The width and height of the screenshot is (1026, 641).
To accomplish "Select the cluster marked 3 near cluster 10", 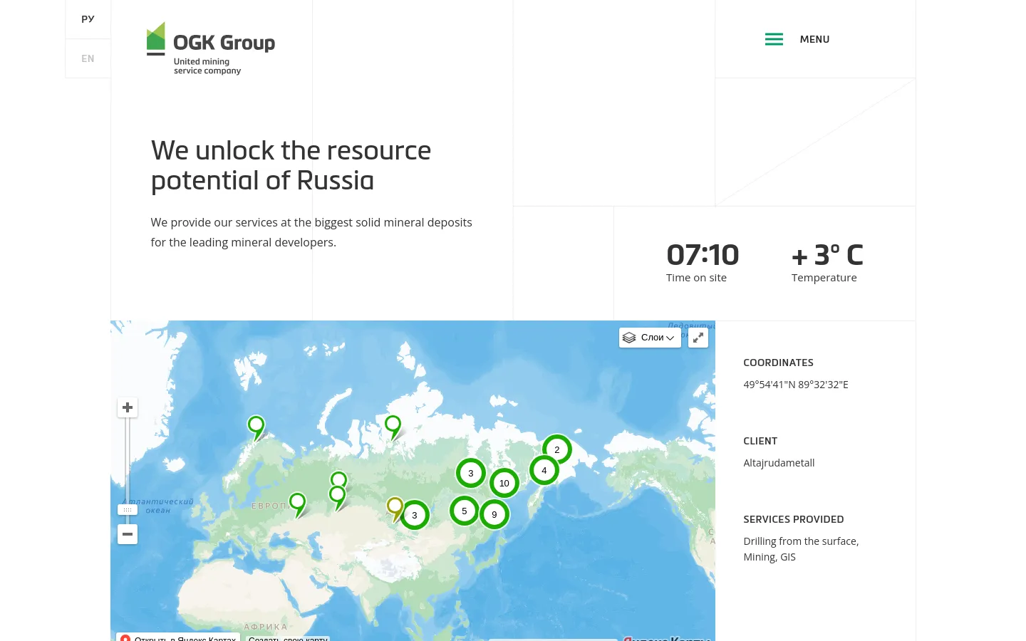I will click(x=471, y=473).
